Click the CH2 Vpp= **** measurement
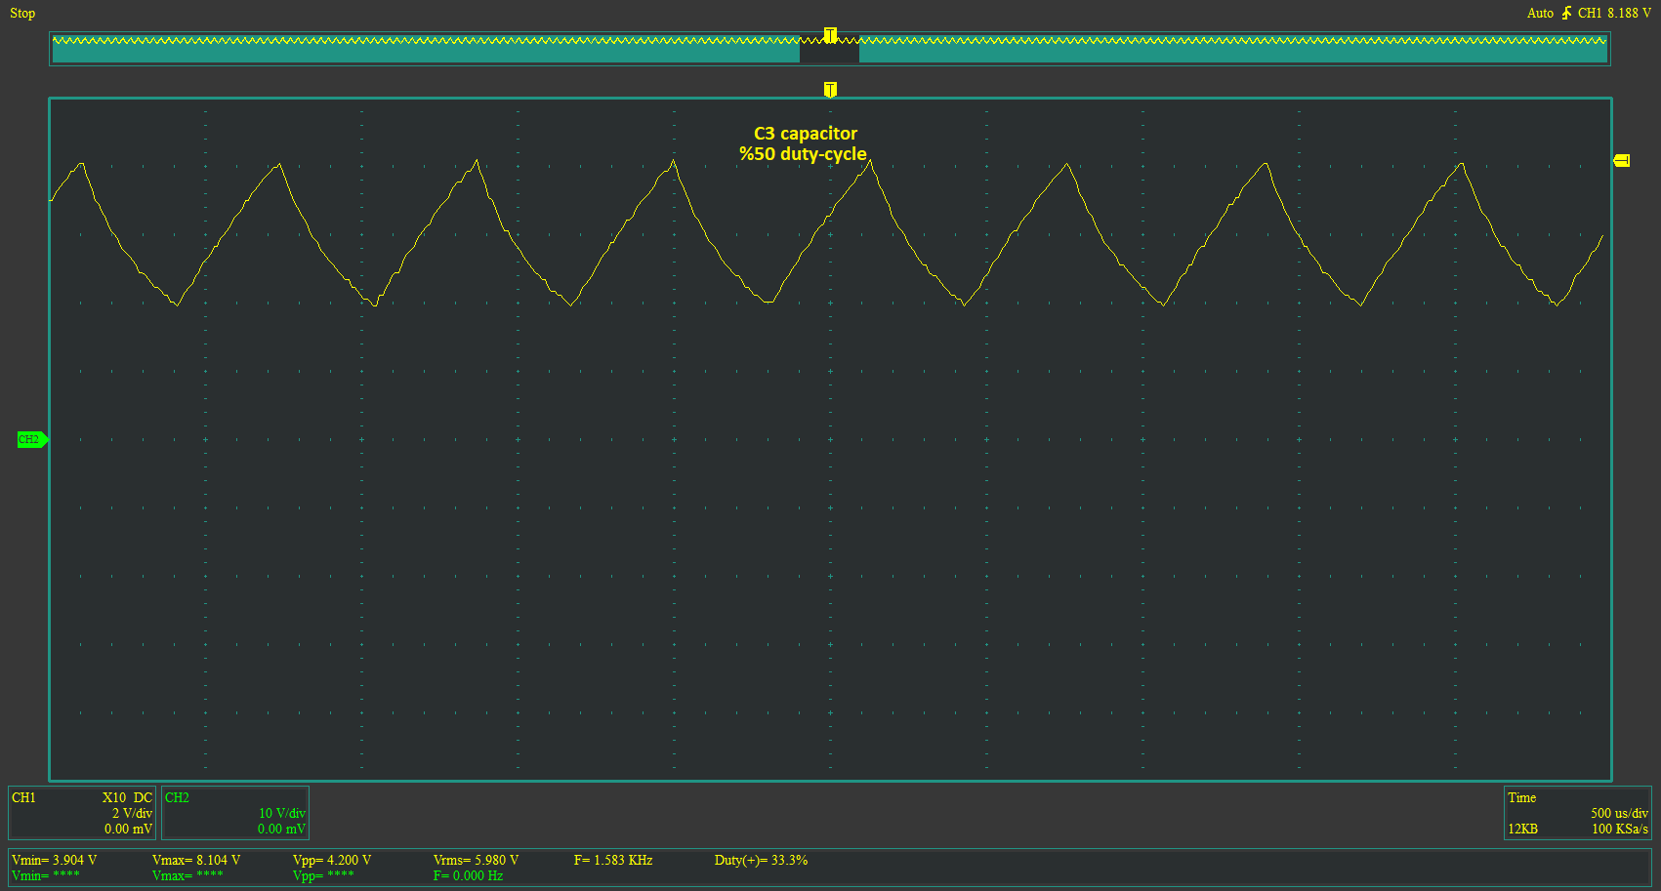Image resolution: width=1661 pixels, height=891 pixels. pos(323,875)
